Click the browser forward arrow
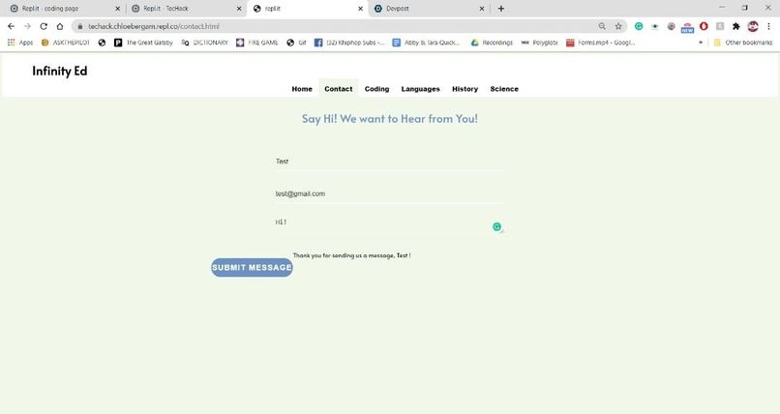 27,26
